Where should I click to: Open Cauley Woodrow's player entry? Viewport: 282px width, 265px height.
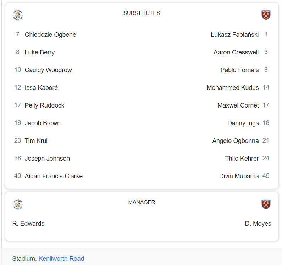click(48, 70)
